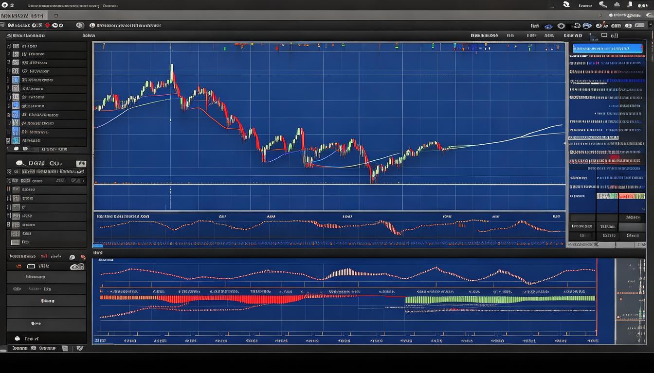This screenshot has height=373, width=654.
Task: Click the red icon in the upper-left toolbar
Action: pyautogui.click(x=47, y=25)
